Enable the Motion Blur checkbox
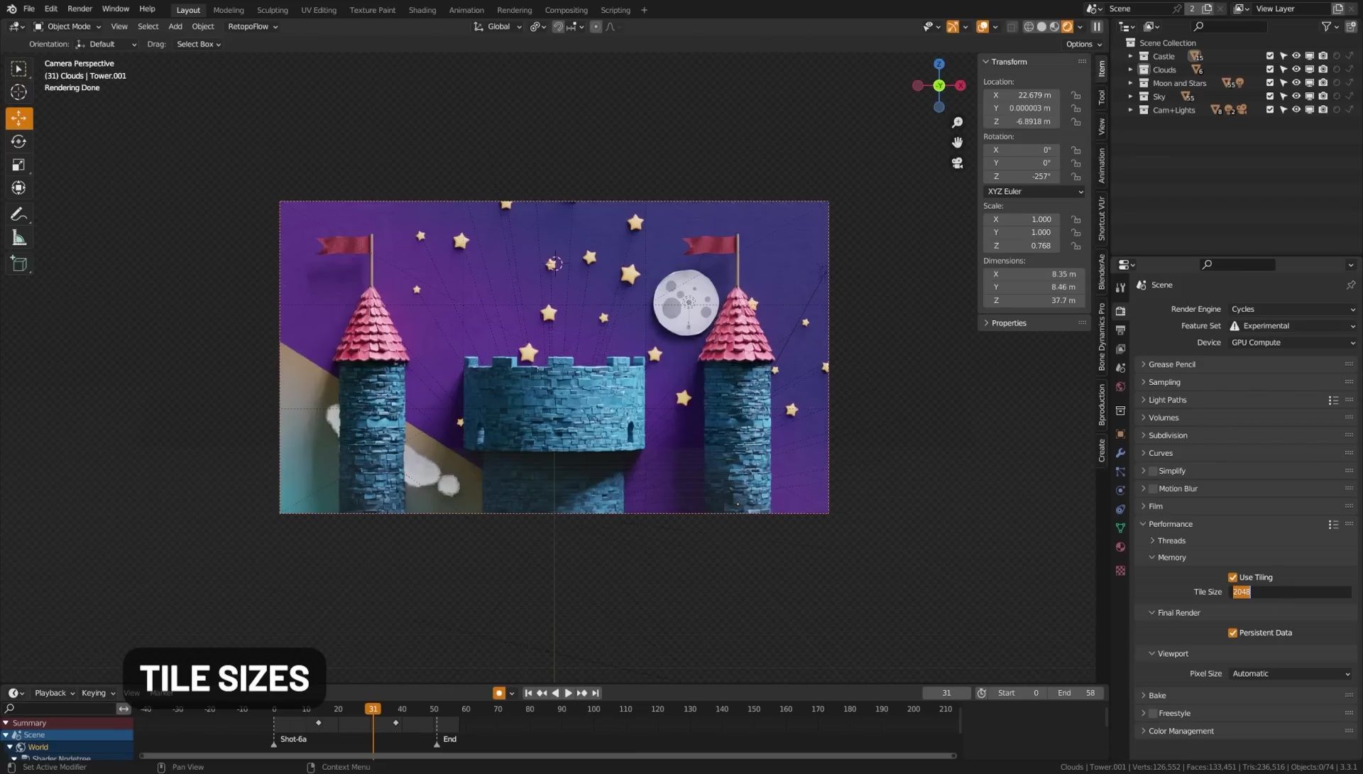The image size is (1363, 774). click(1153, 489)
